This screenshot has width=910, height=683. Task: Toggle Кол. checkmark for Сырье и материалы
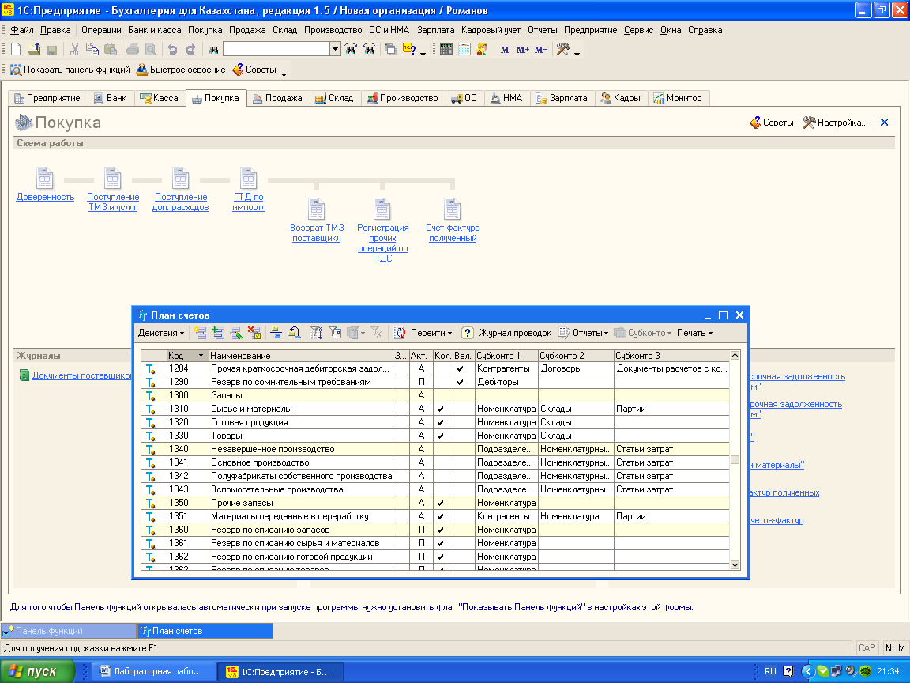tap(441, 409)
